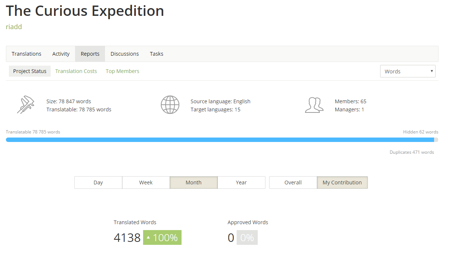Click the caliper size icon
The image size is (457, 257).
(26, 105)
